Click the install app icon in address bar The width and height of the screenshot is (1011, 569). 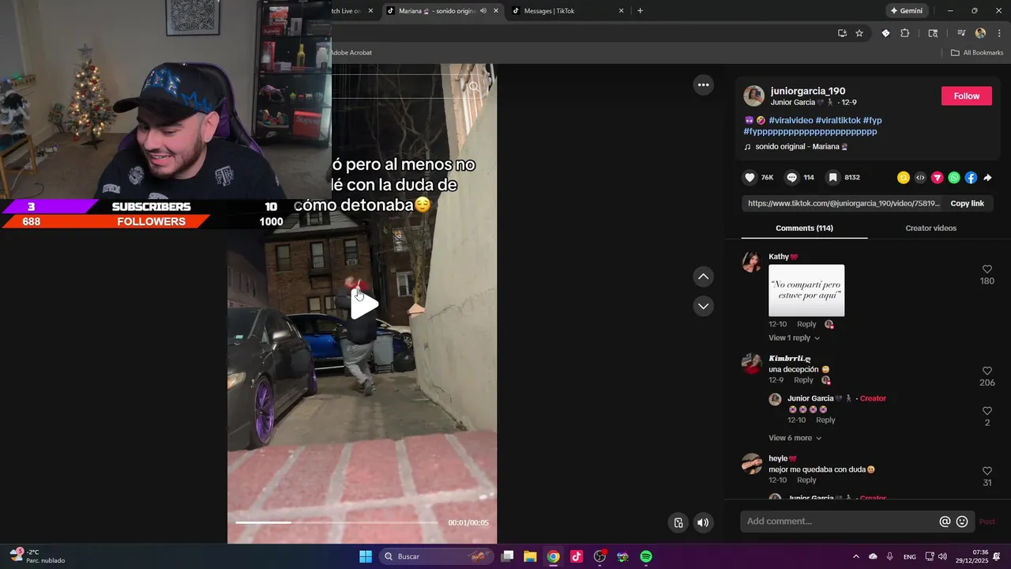click(842, 33)
